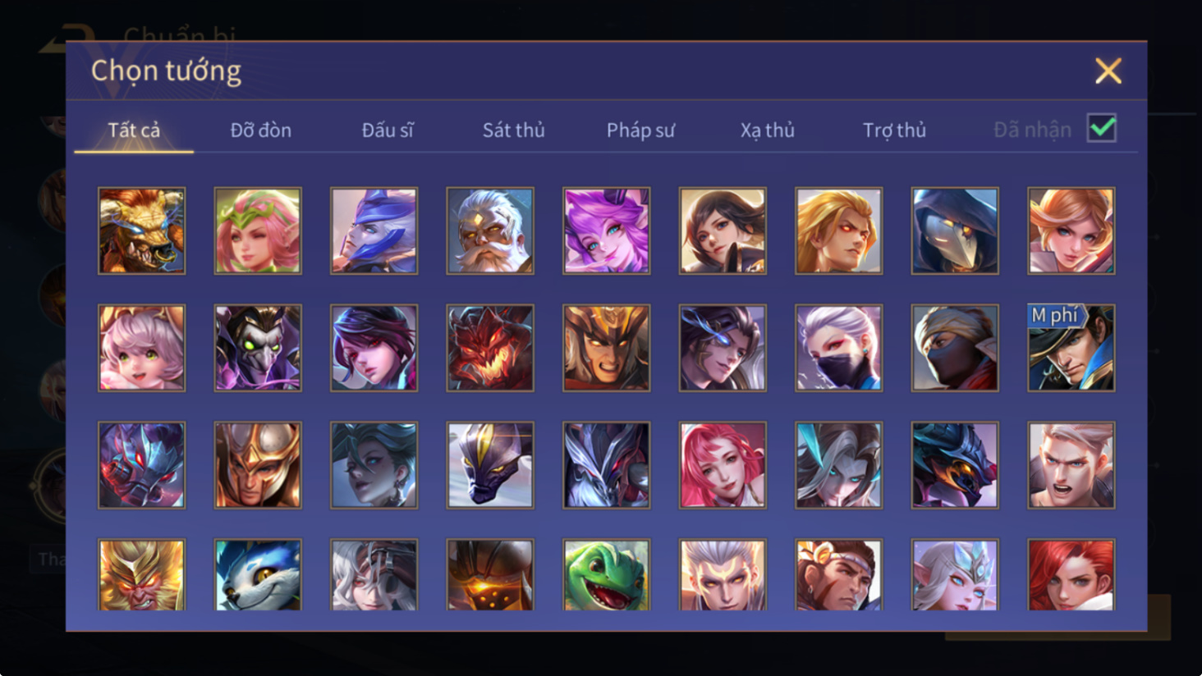Select the red demon face hero

(x=490, y=348)
